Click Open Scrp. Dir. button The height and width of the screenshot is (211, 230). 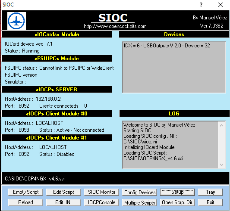[x=177, y=202]
